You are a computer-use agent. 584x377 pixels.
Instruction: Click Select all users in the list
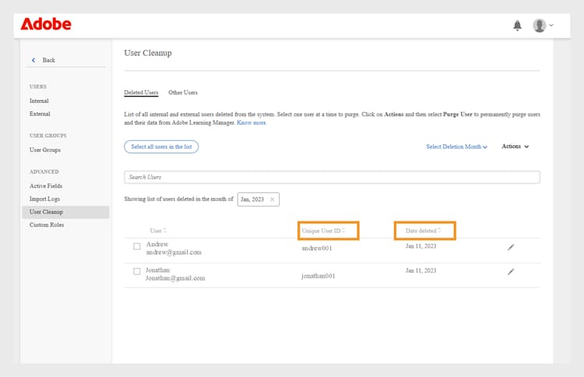pyautogui.click(x=161, y=146)
